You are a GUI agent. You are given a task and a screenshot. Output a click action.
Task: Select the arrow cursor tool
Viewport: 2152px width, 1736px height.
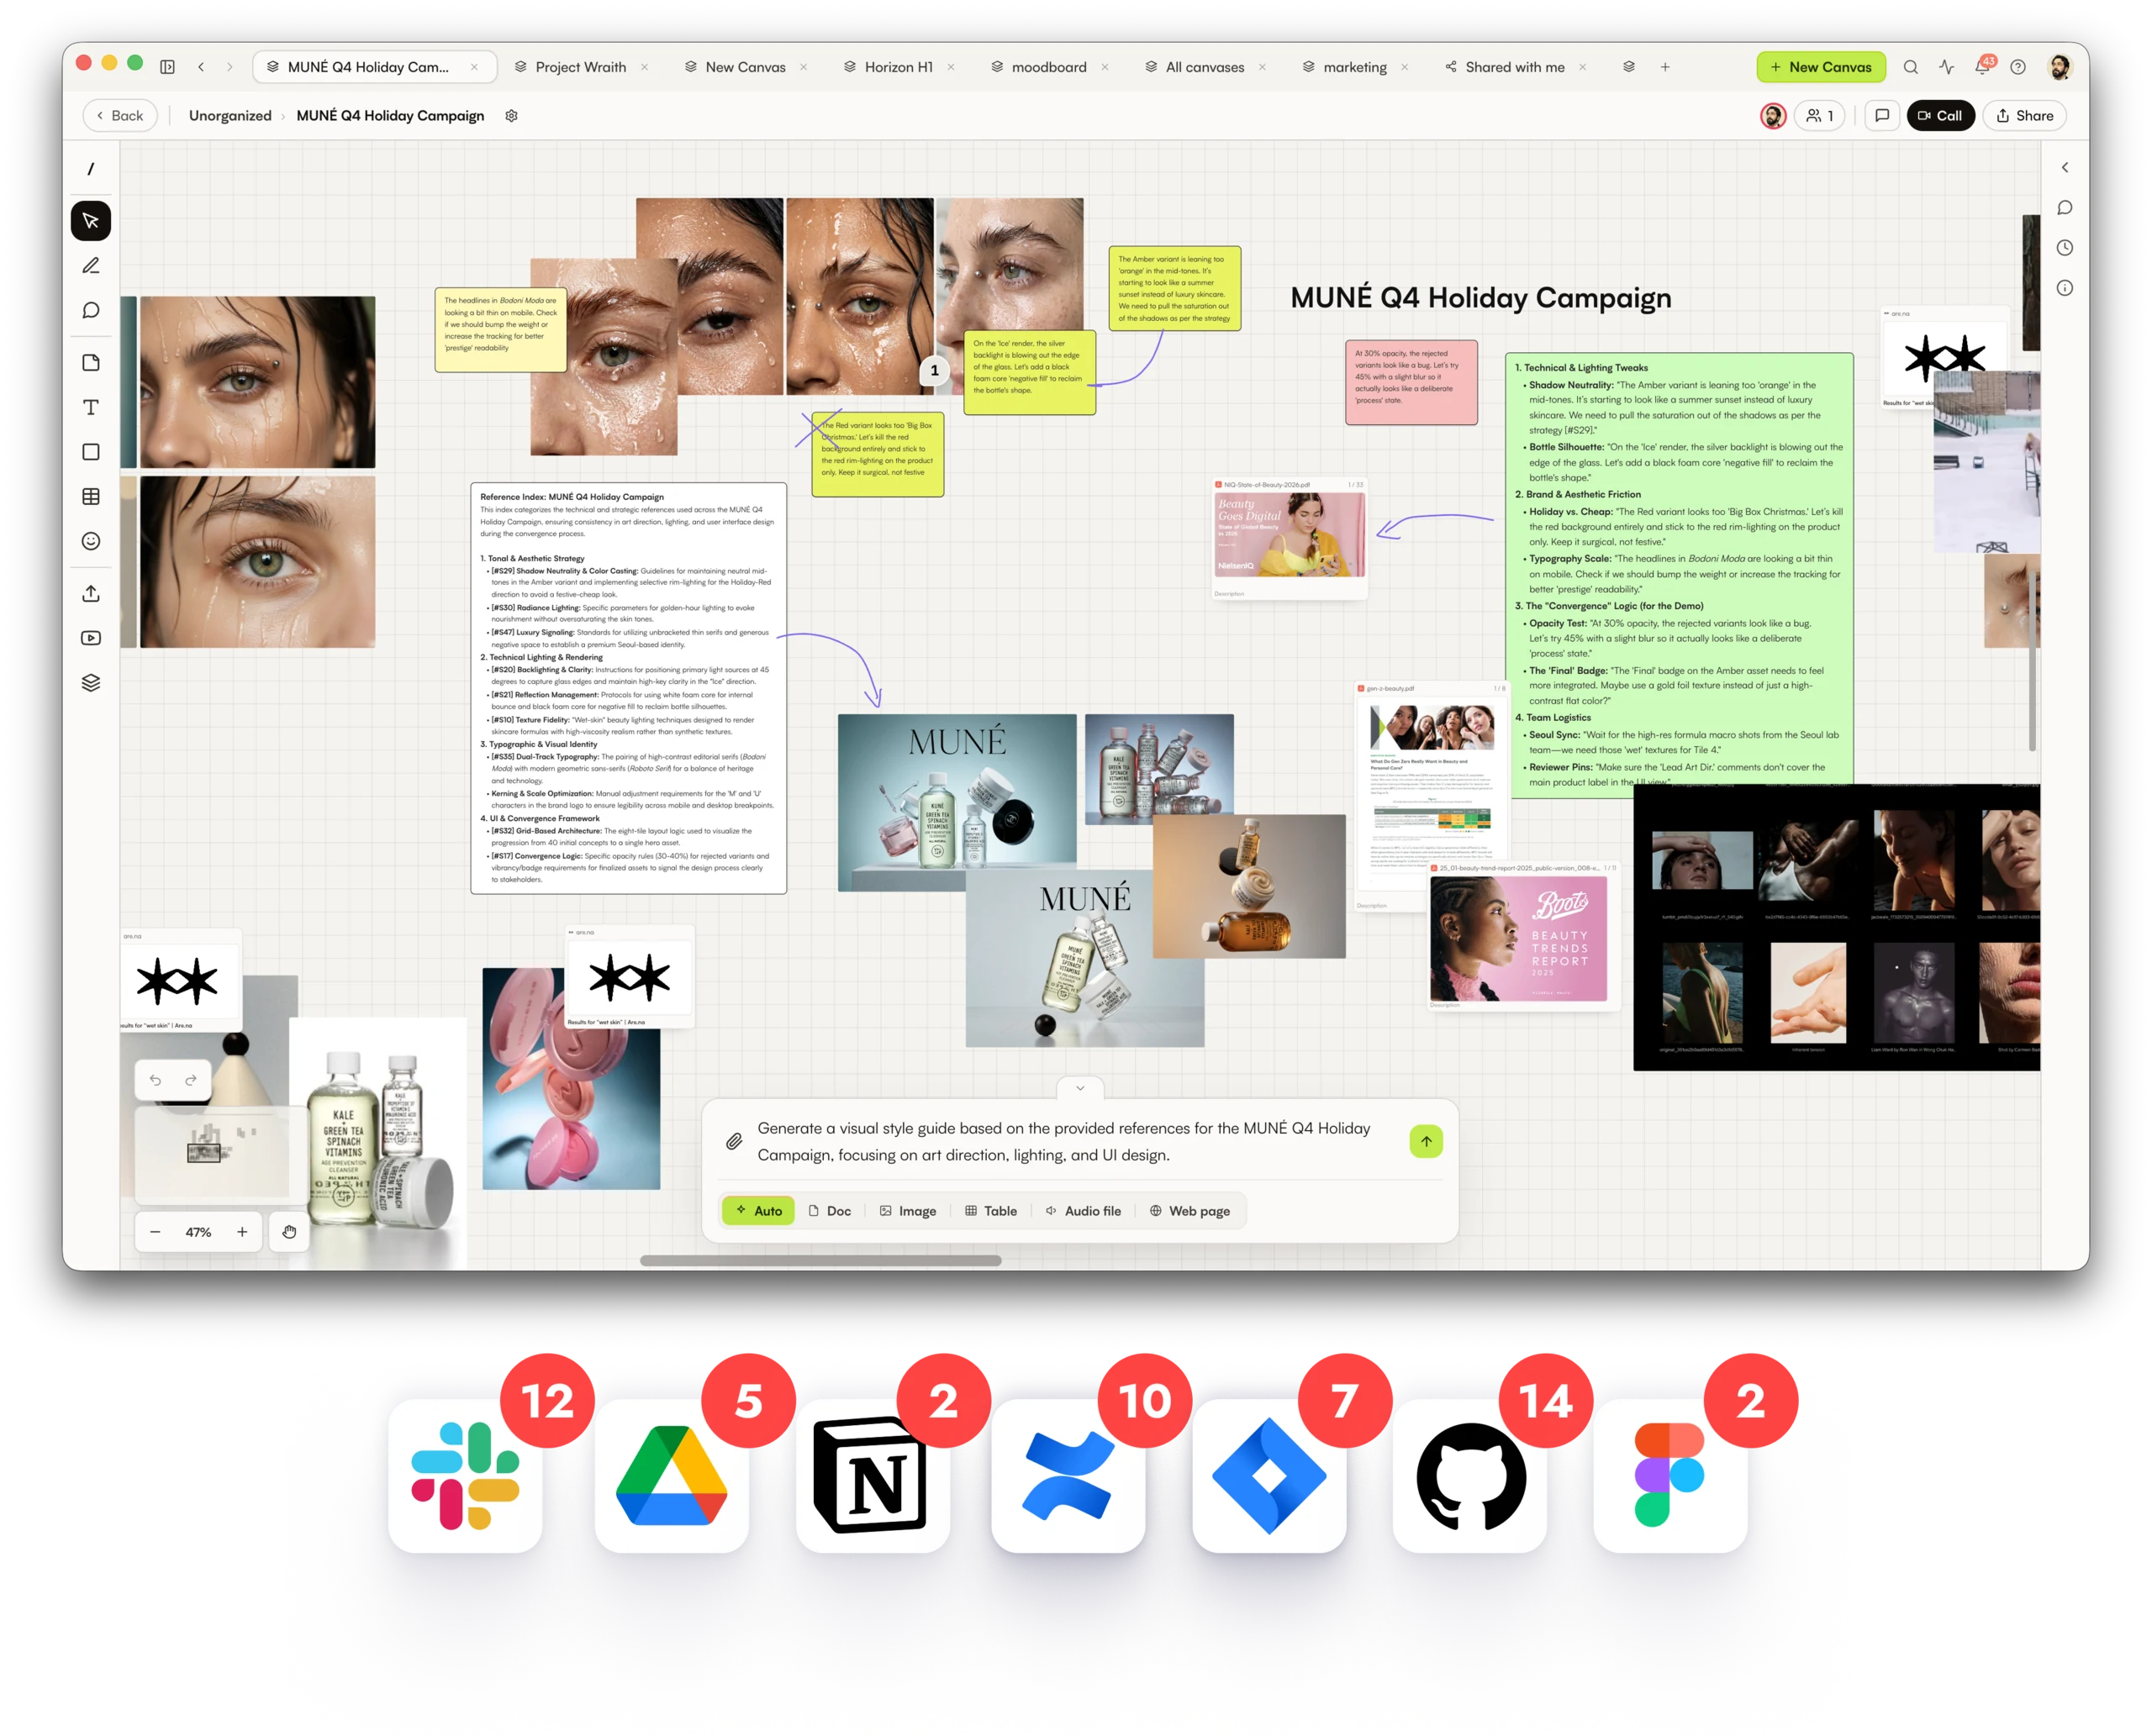[91, 221]
